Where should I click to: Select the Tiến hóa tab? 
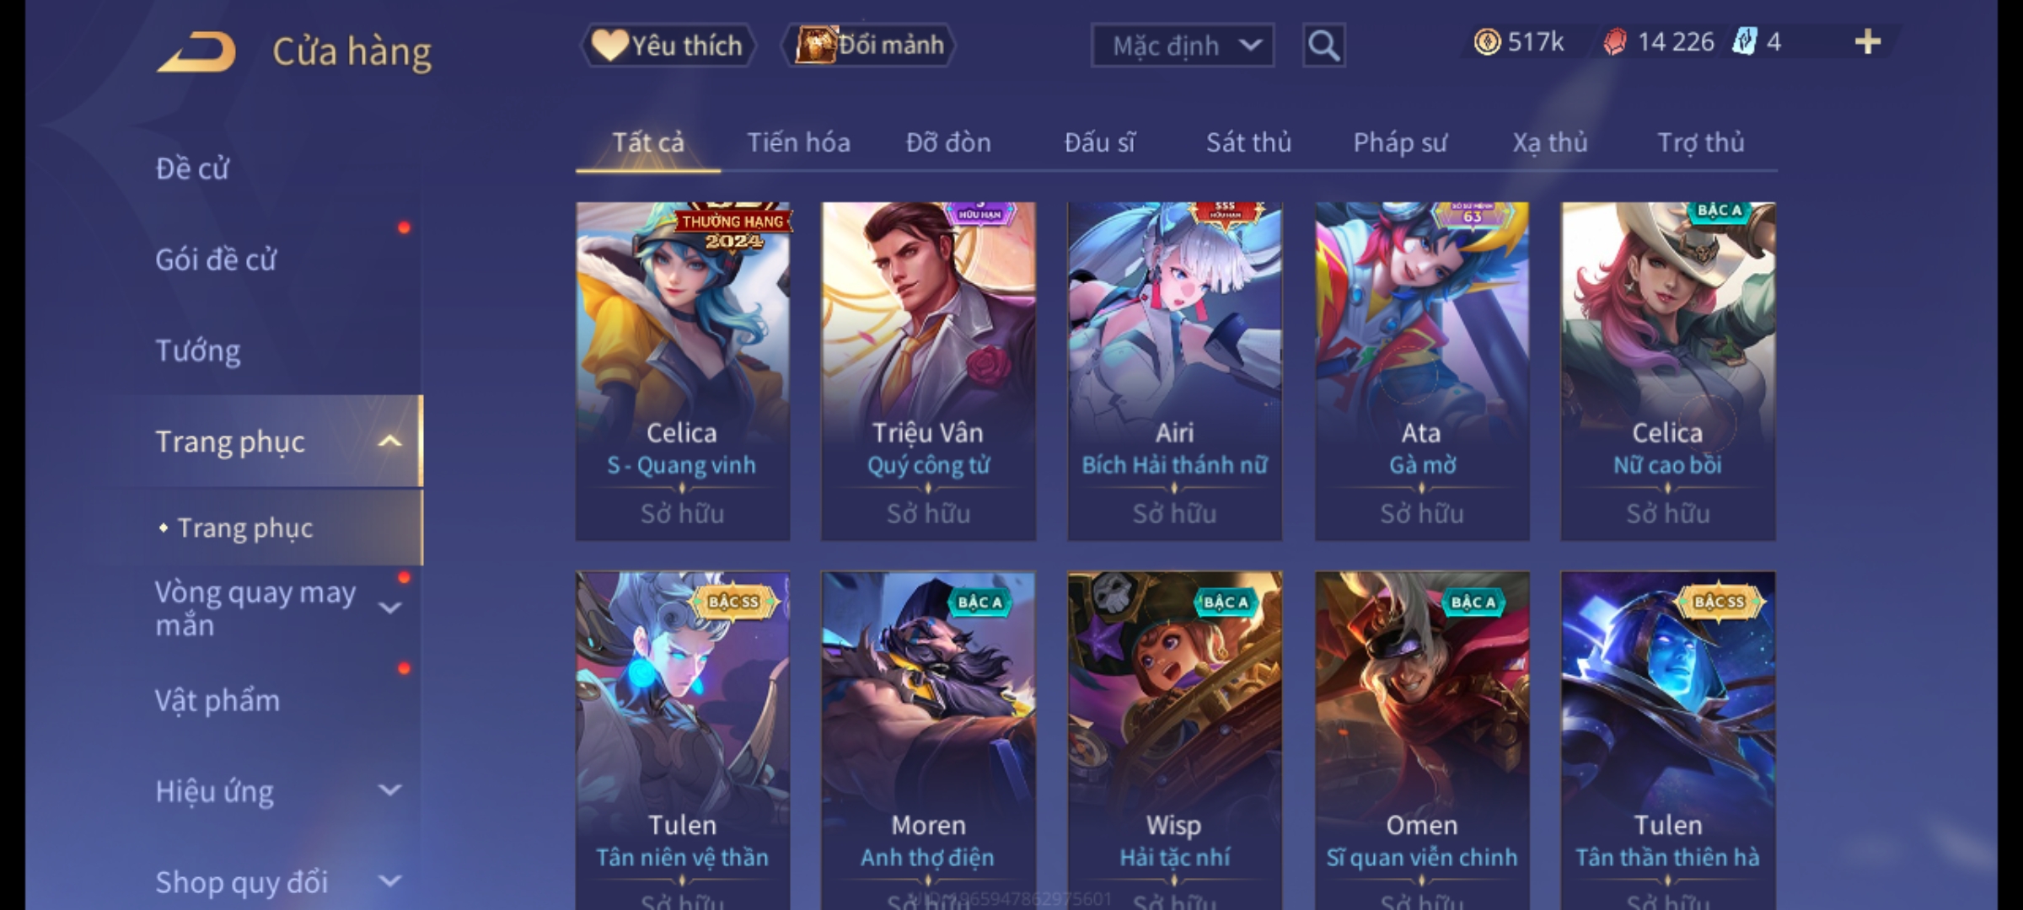(x=798, y=142)
